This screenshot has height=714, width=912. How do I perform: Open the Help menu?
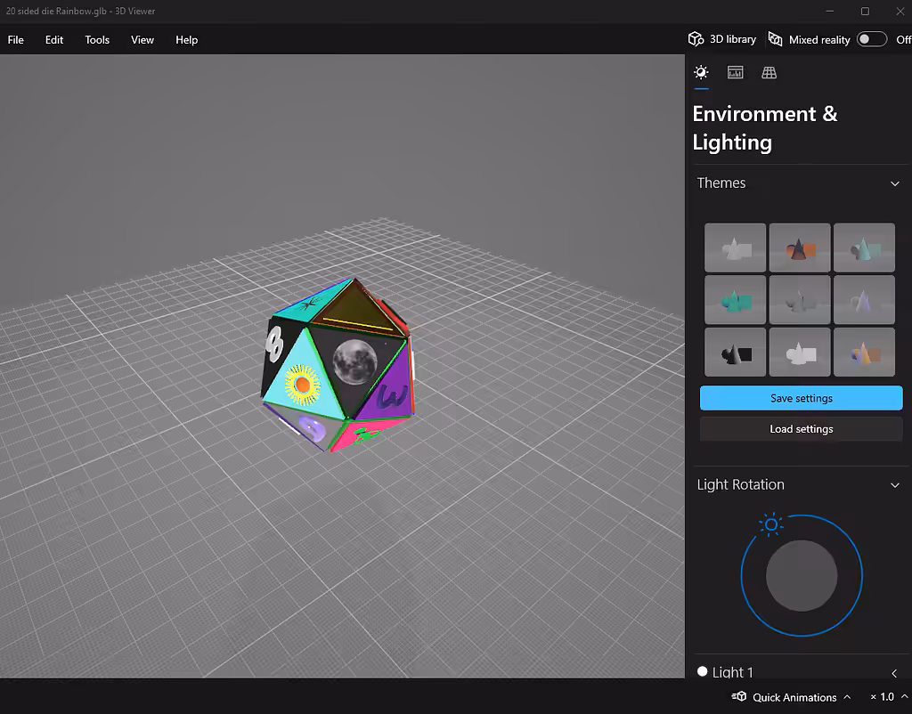point(187,39)
